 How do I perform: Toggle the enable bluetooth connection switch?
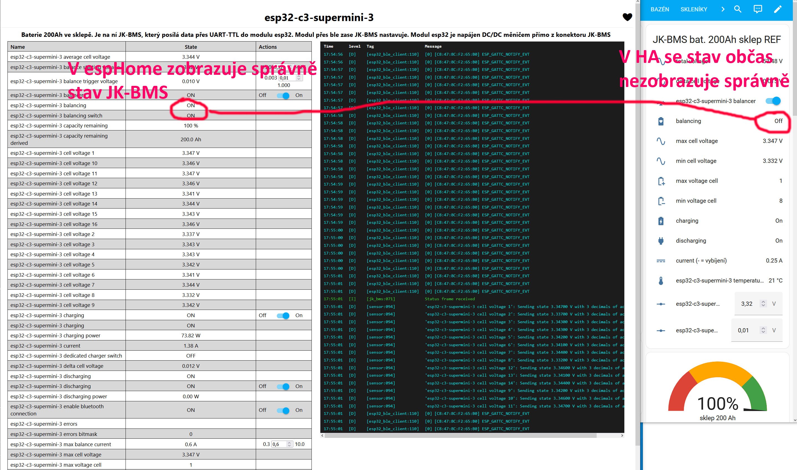click(283, 410)
